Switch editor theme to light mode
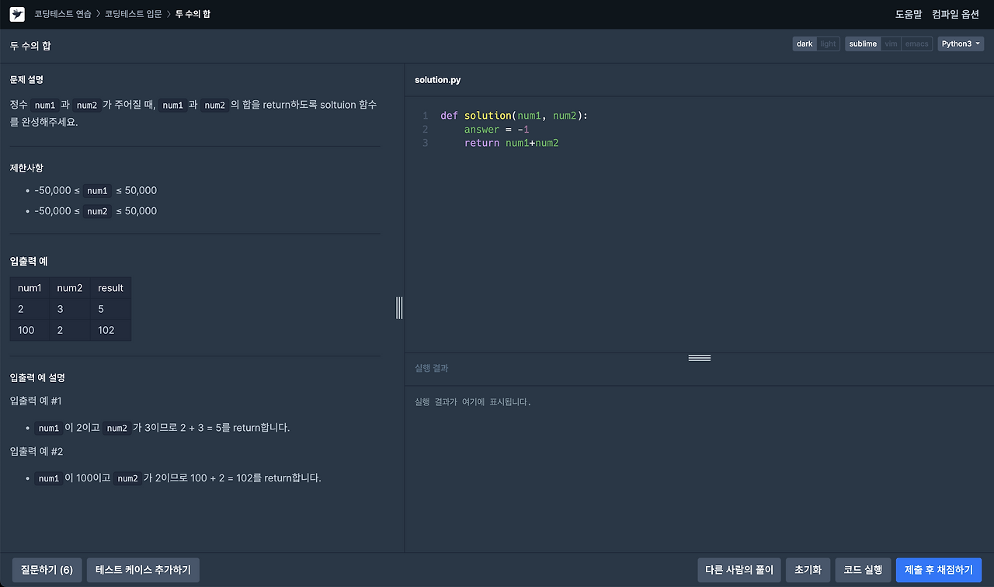 point(827,43)
